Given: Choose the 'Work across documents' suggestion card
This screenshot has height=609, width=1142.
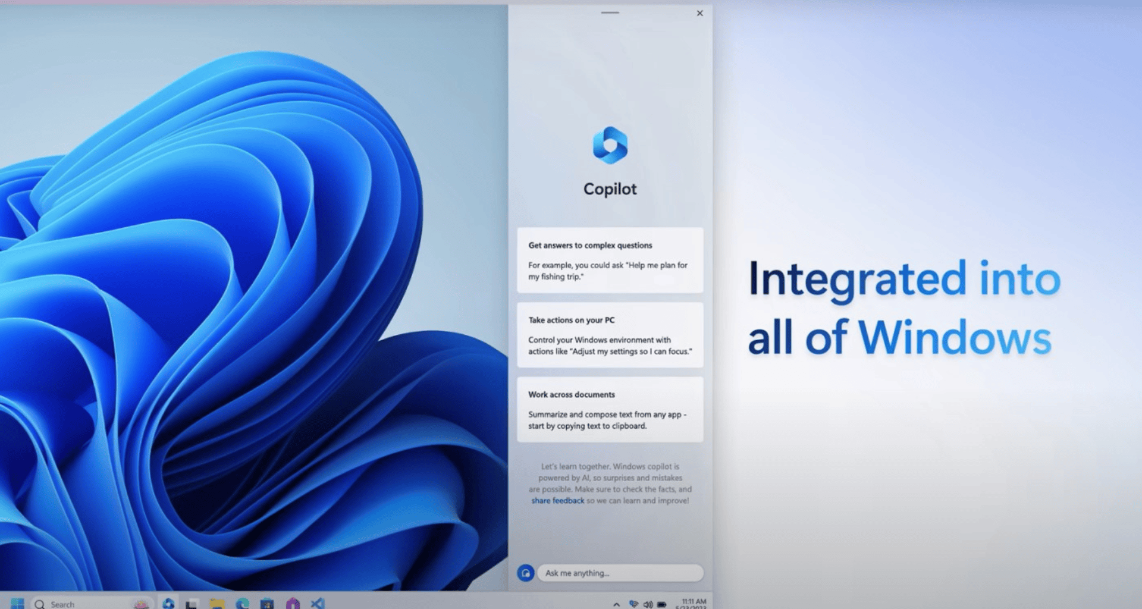Looking at the screenshot, I should 610,410.
